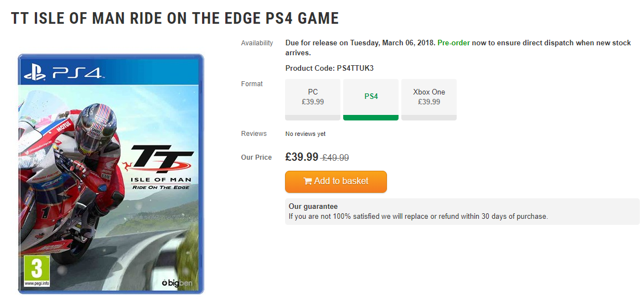This screenshot has width=641, height=305.
Task: Click the basket cart icon on the orange button
Action: point(307,181)
